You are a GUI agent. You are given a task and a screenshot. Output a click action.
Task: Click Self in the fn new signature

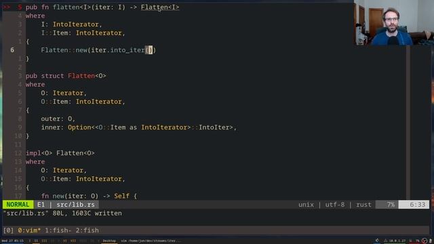coord(122,196)
